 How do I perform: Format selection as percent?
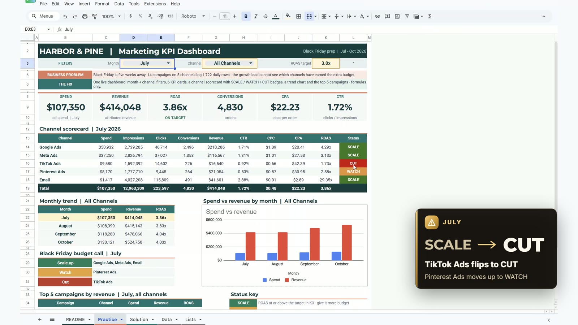click(140, 16)
